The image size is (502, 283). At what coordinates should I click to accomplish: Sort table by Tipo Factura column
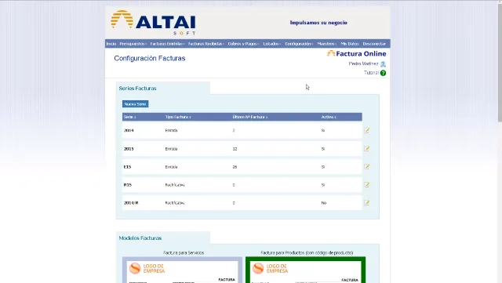tap(178, 117)
